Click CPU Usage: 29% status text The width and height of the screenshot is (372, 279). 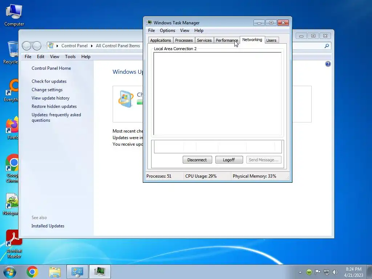click(201, 176)
